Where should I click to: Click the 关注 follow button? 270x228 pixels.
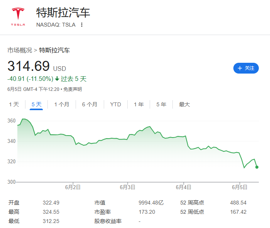coord(246,68)
